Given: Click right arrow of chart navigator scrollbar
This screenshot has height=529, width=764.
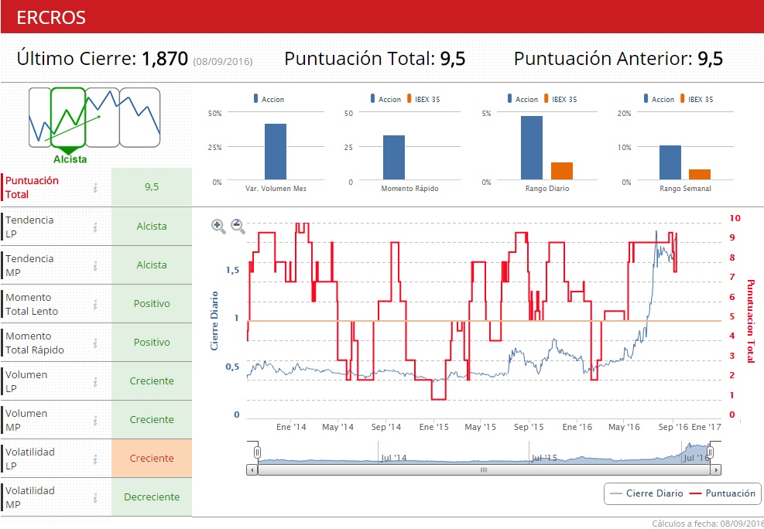Looking at the screenshot, I should tap(716, 469).
